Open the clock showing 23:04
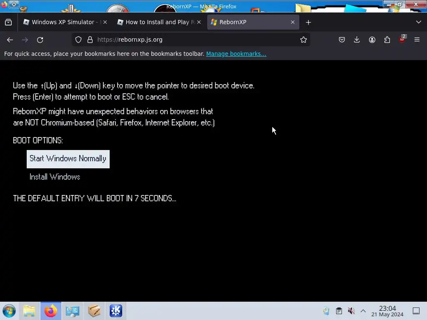 click(x=387, y=311)
